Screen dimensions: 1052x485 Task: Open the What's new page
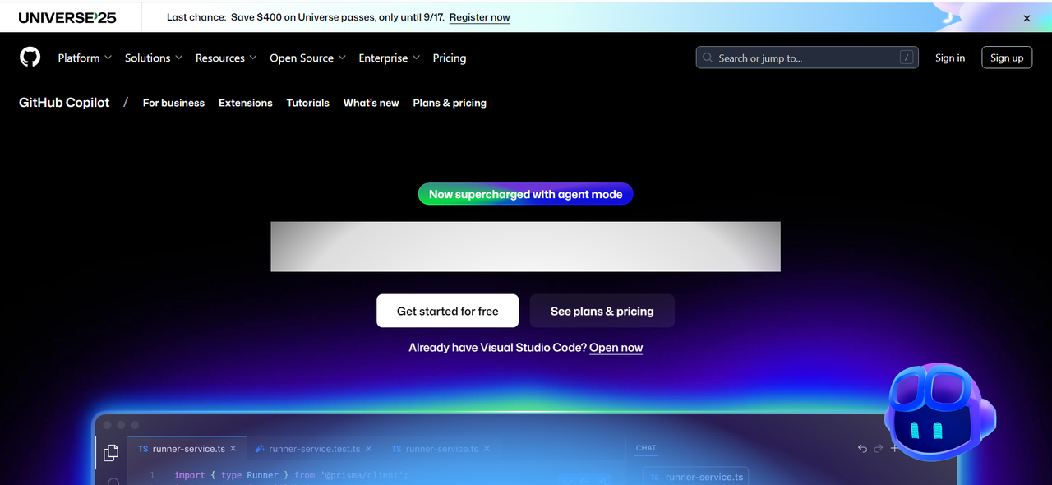[x=371, y=103]
